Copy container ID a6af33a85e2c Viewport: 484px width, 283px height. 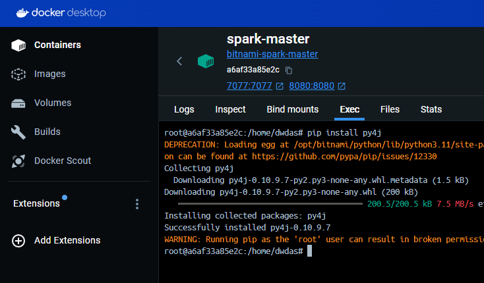tap(289, 70)
